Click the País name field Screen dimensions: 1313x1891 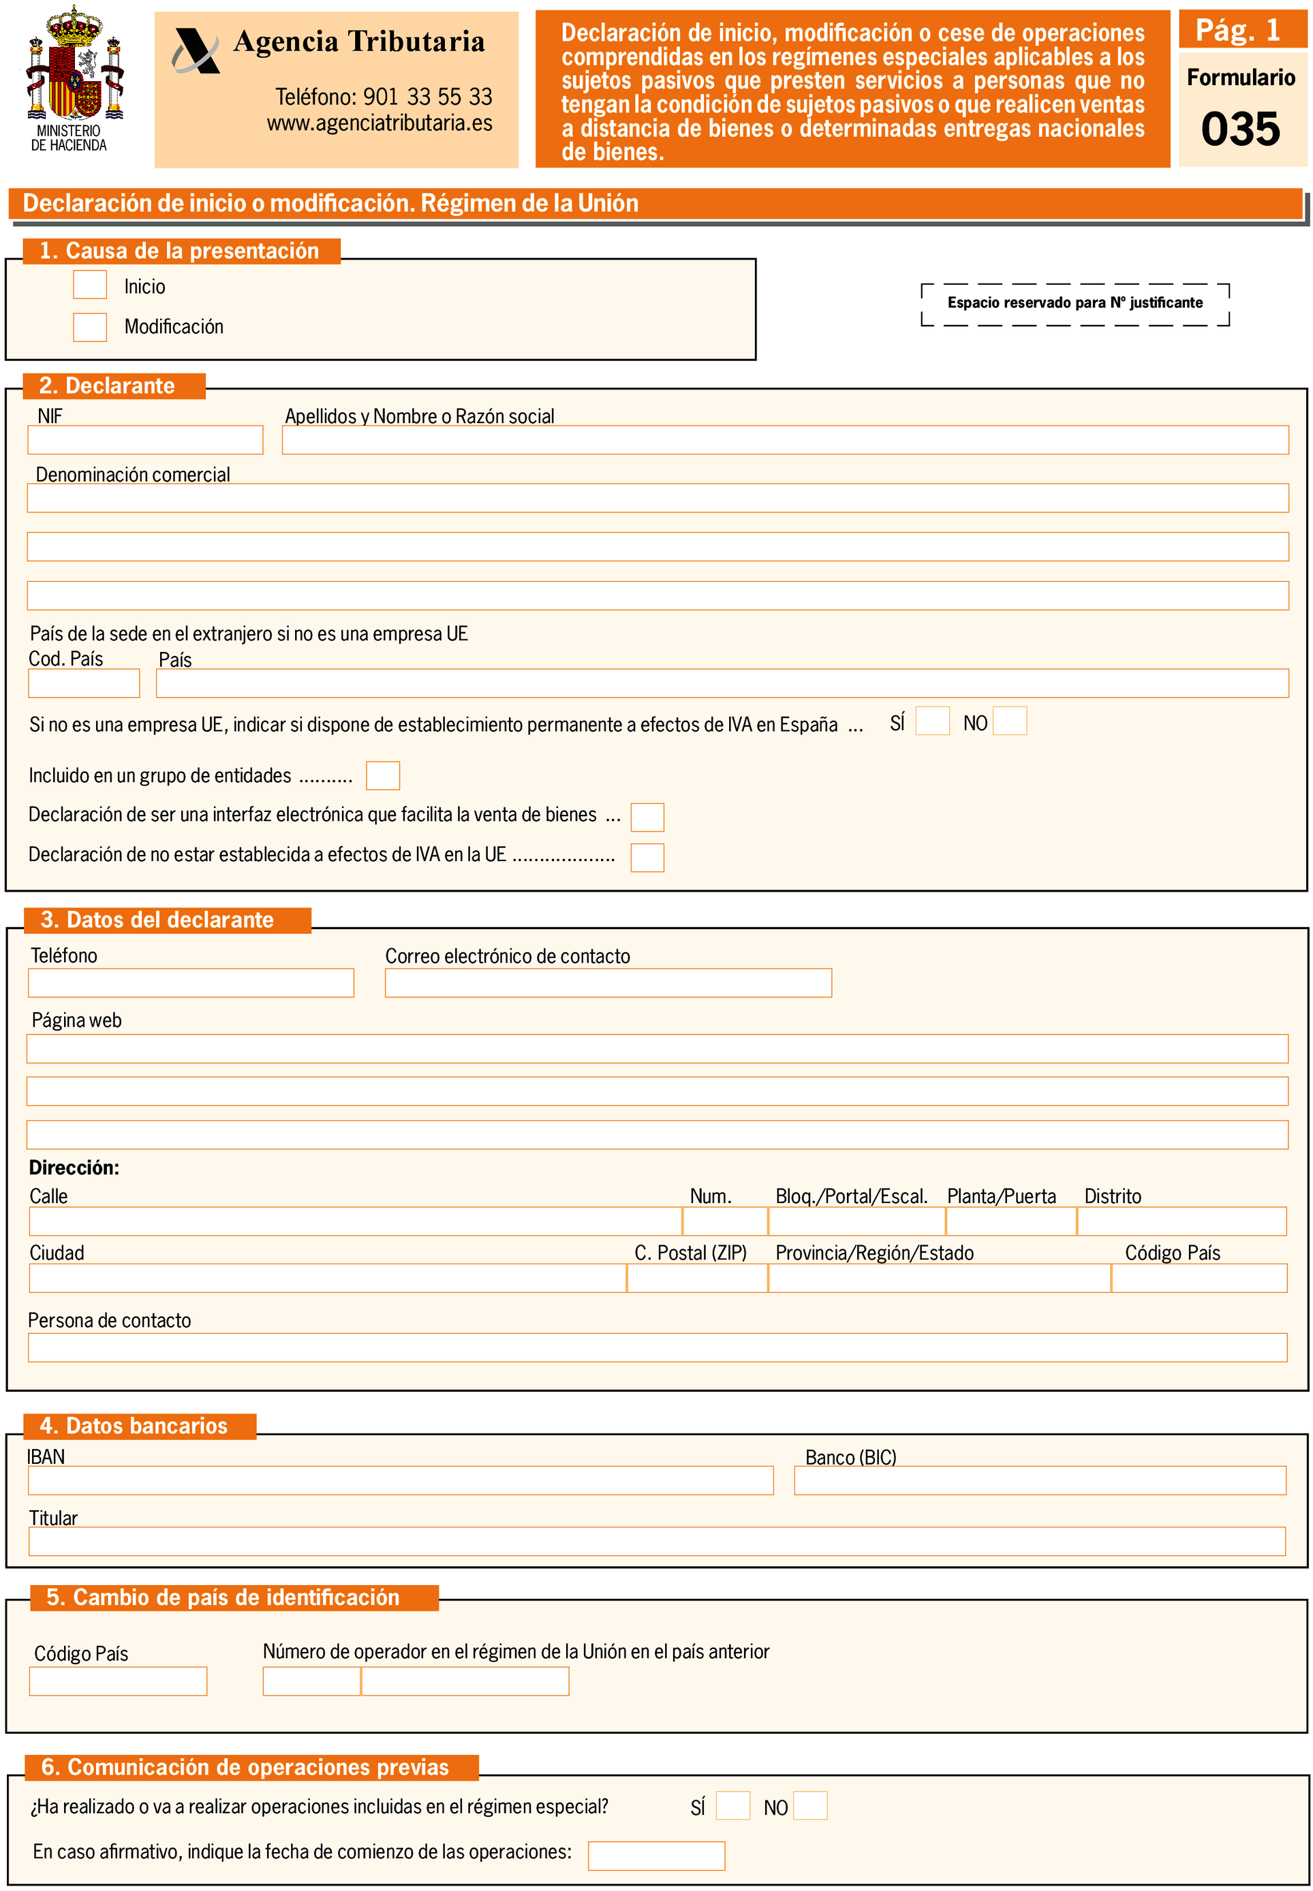pyautogui.click(x=722, y=683)
